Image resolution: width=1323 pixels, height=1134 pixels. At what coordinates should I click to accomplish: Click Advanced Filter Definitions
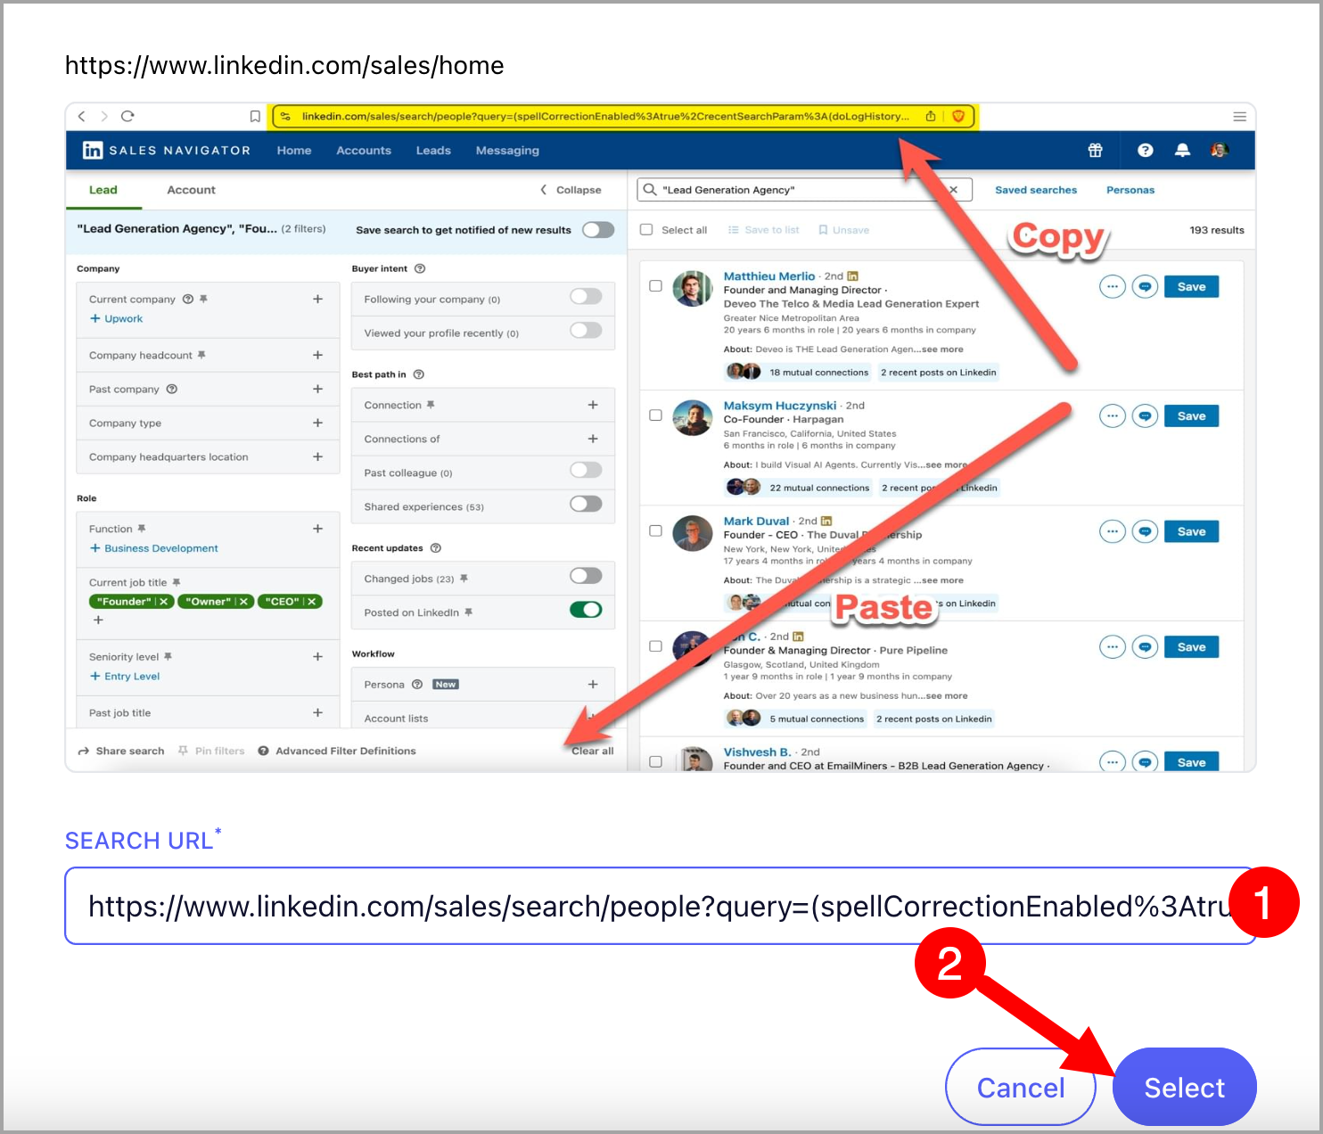pyautogui.click(x=337, y=752)
